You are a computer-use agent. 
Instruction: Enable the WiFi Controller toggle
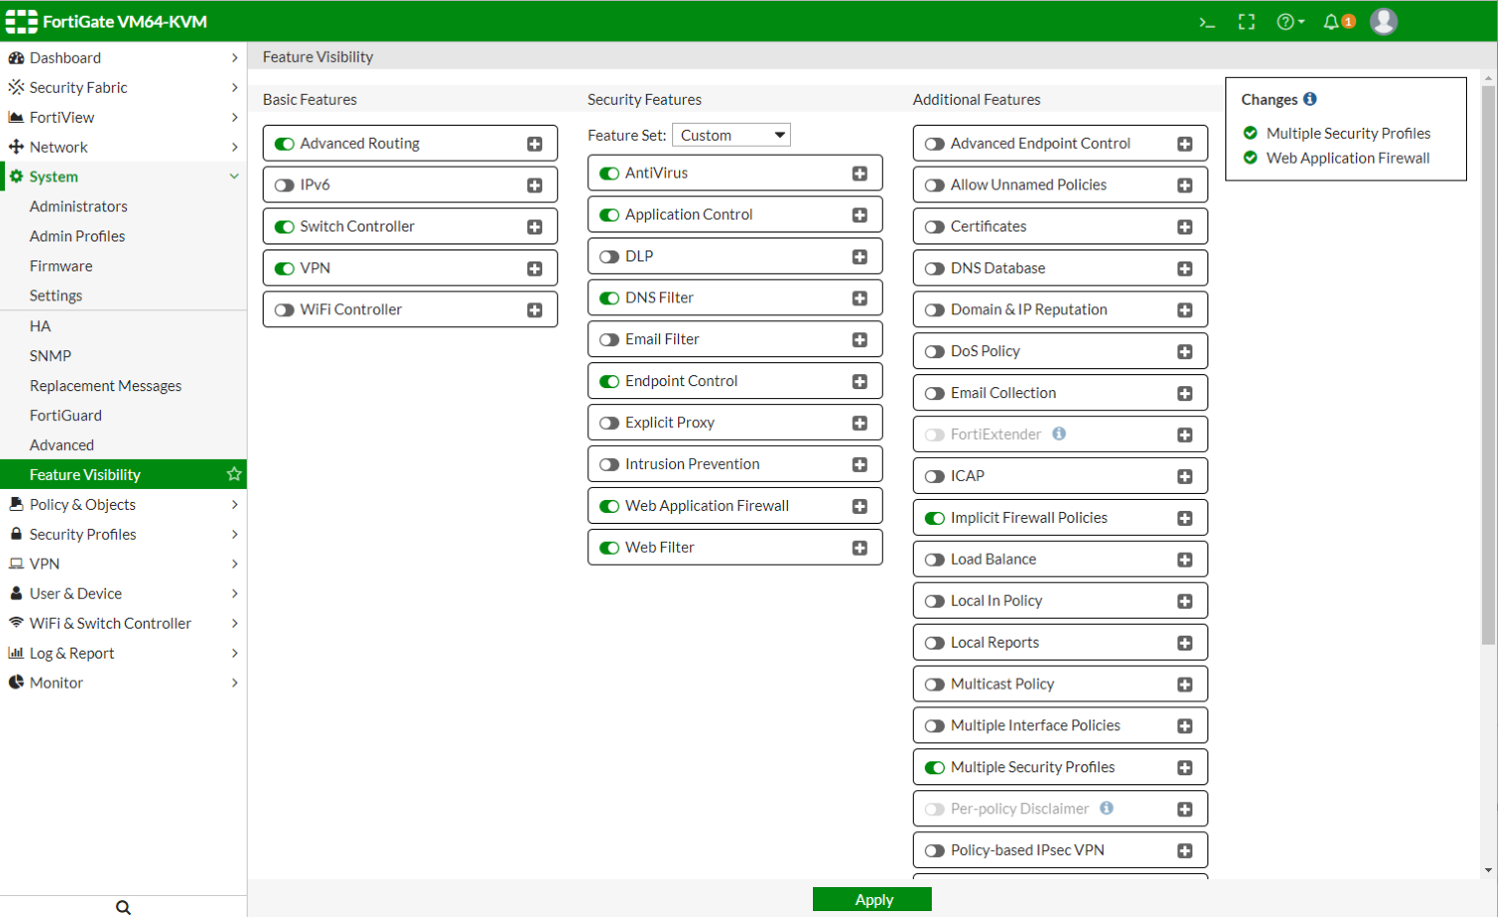[x=284, y=310]
